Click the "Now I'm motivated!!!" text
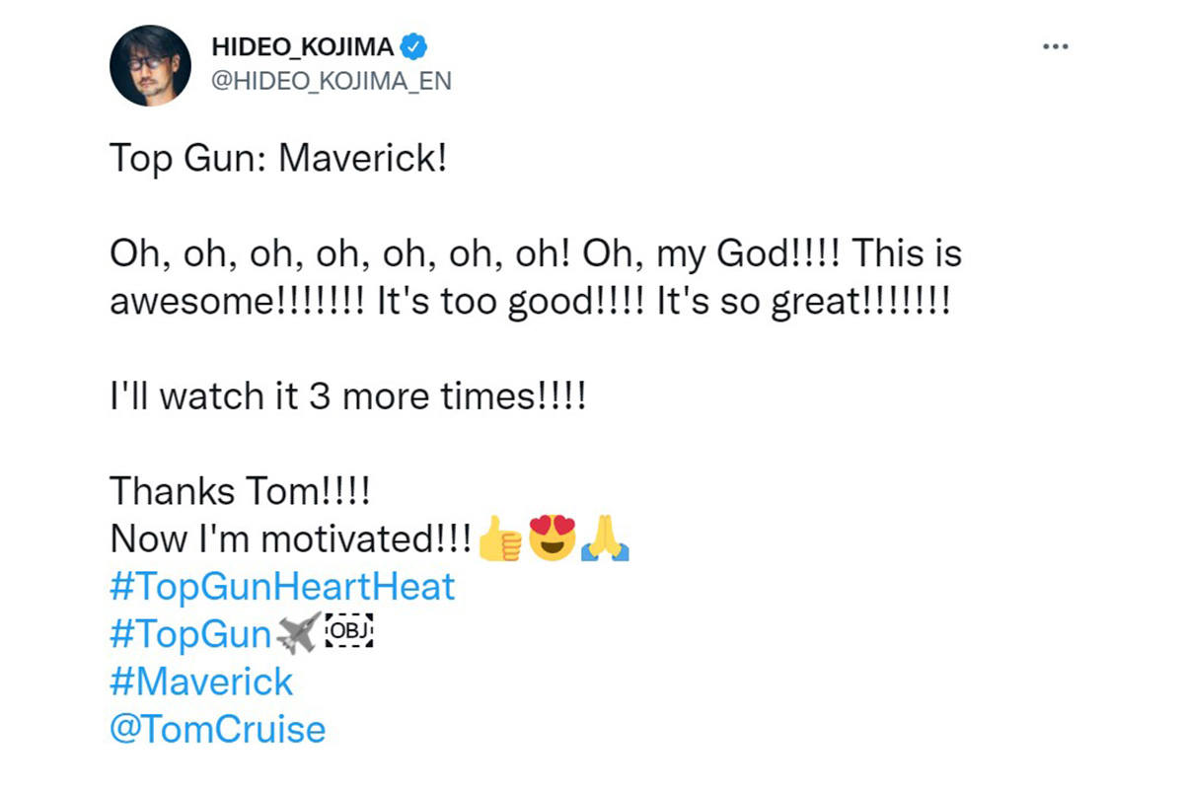Image resolution: width=1184 pixels, height=789 pixels. [290, 539]
